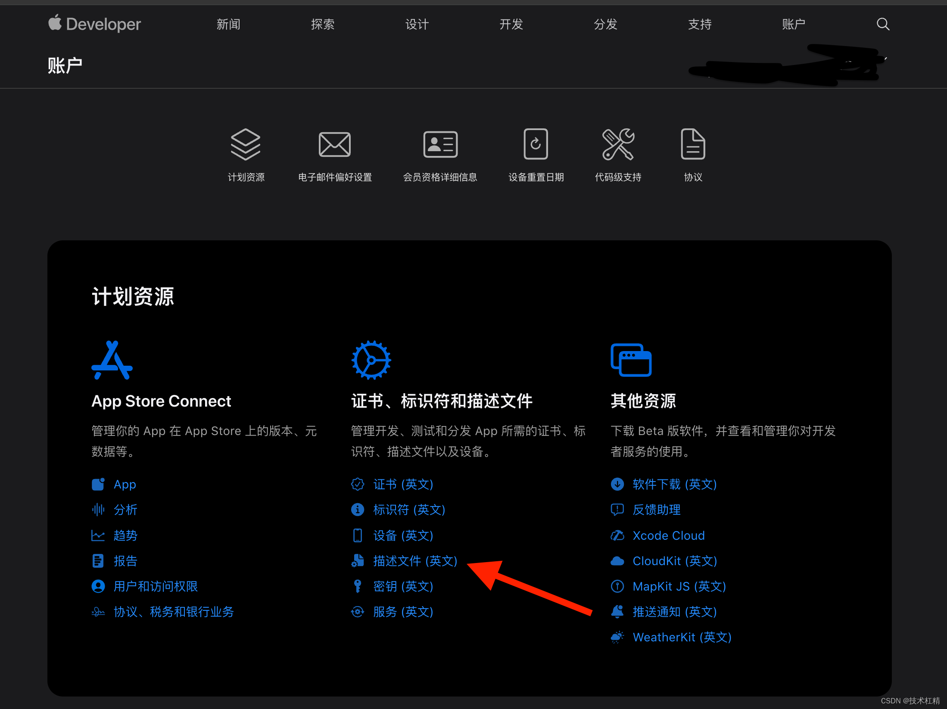
Task: Click the 报告 document icon
Action: click(98, 561)
